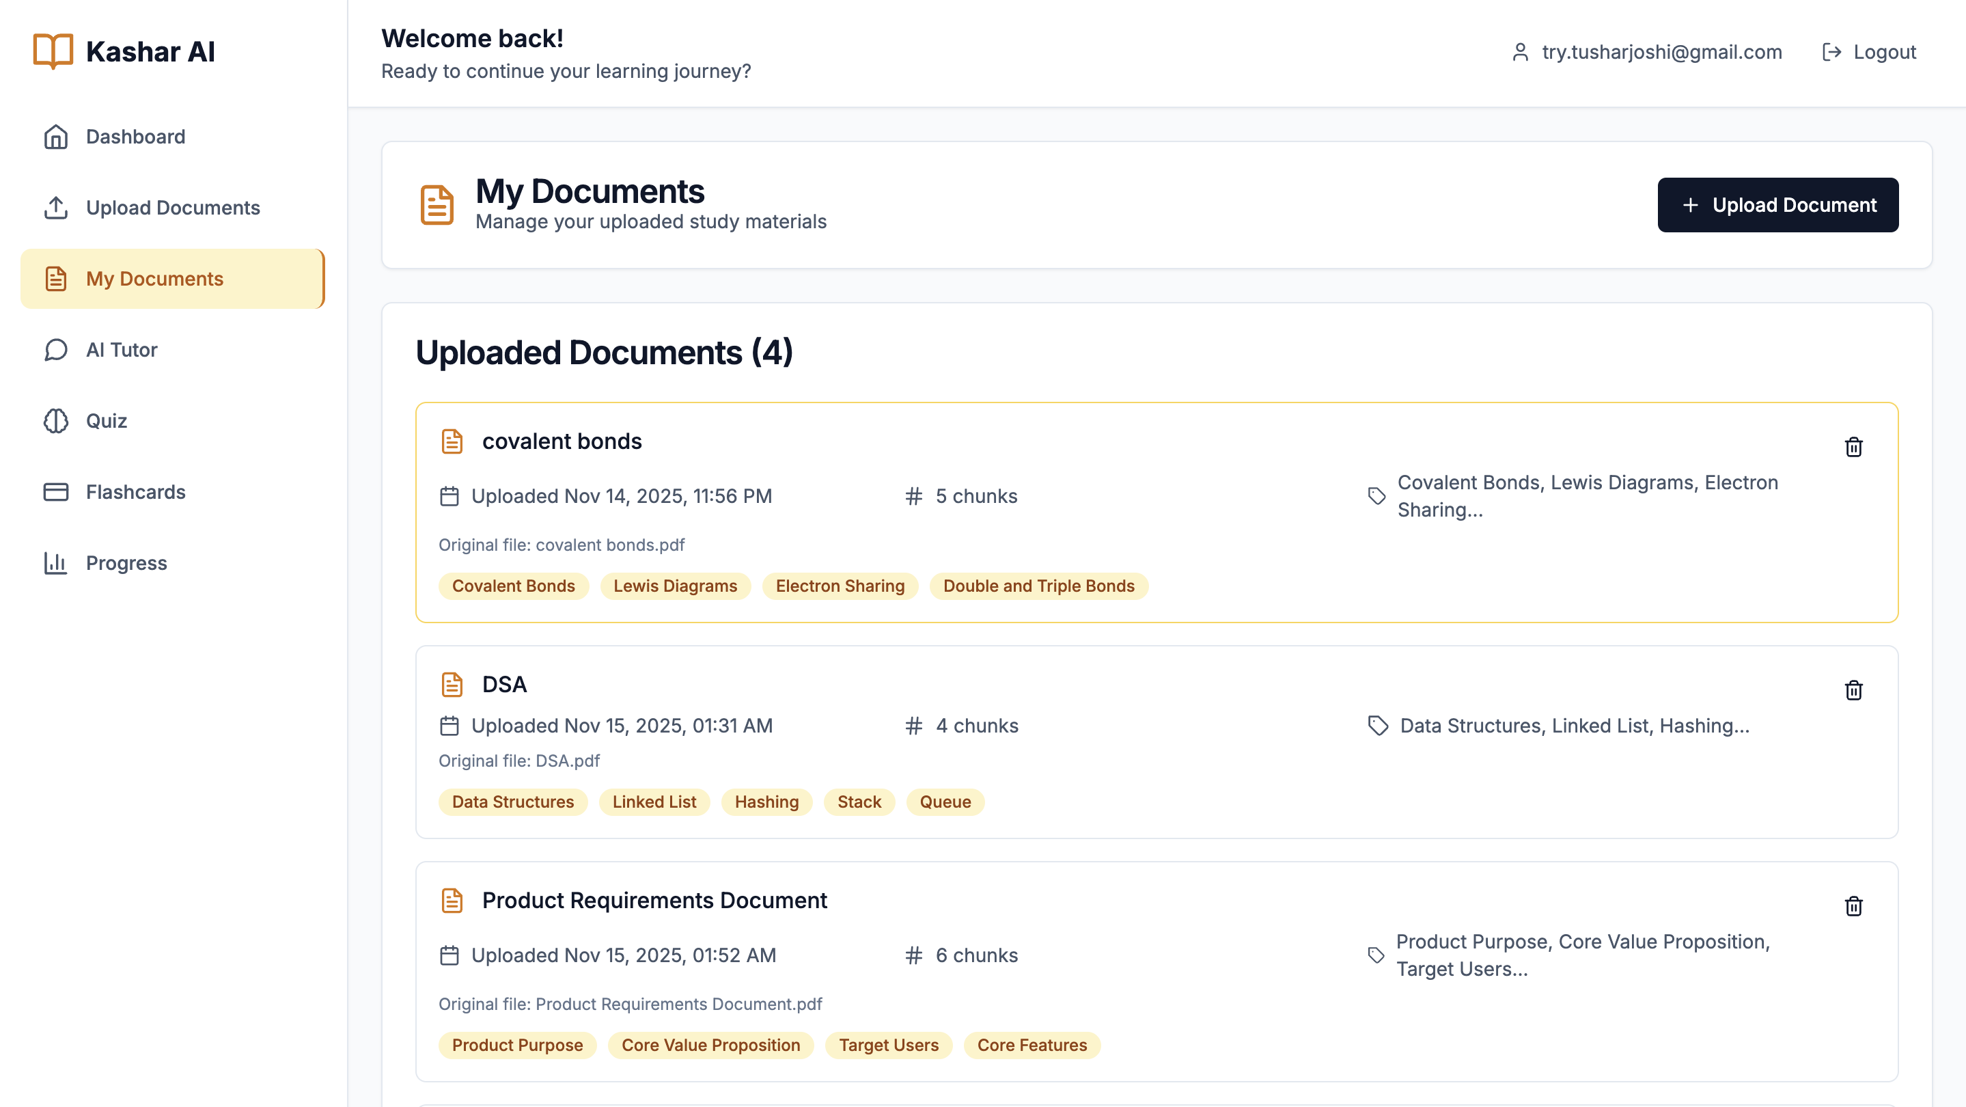Click the text 'Original file: DSA.pdf'
Viewport: 1966px width, 1107px height.
click(519, 761)
